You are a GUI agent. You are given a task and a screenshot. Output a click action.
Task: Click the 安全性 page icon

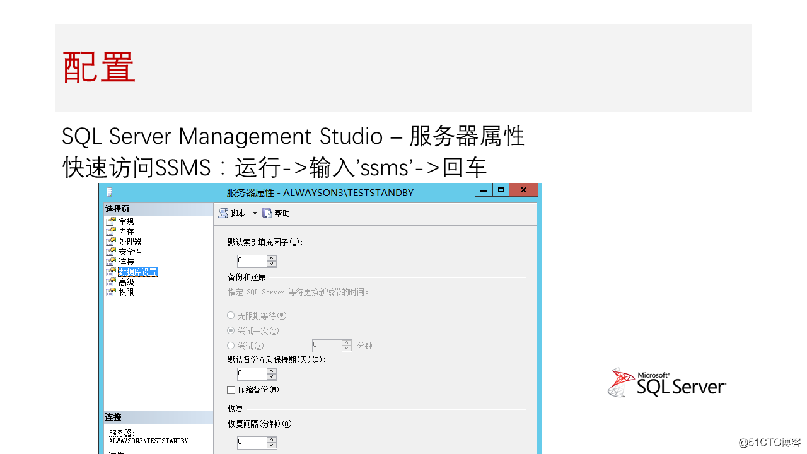[x=111, y=252]
